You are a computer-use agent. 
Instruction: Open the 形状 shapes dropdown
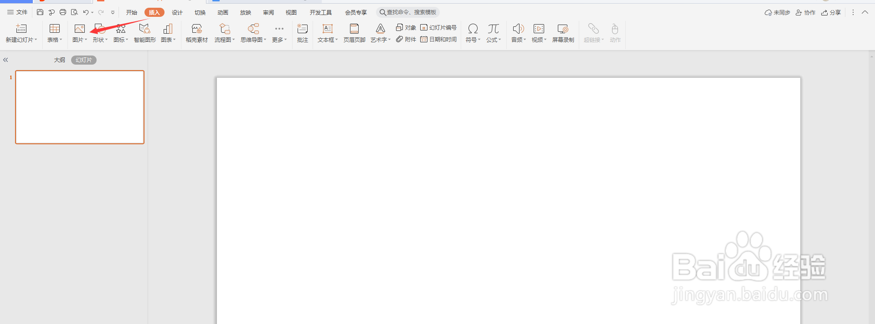click(x=100, y=40)
